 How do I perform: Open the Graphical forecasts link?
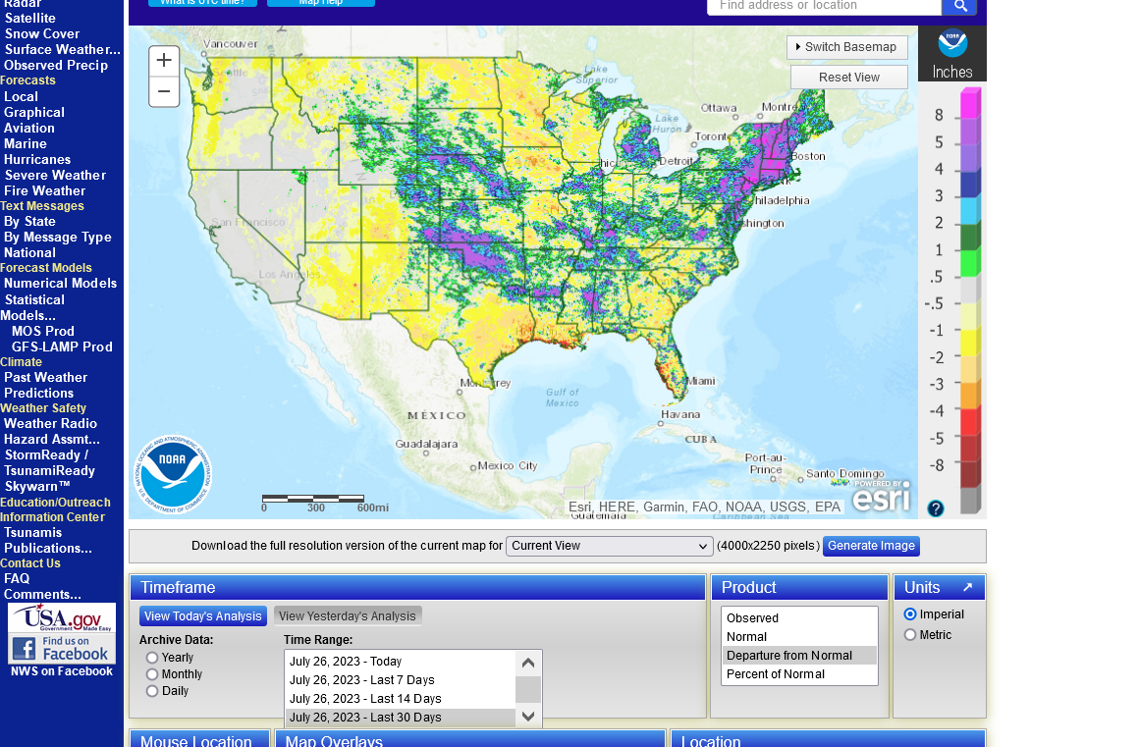[x=34, y=113]
